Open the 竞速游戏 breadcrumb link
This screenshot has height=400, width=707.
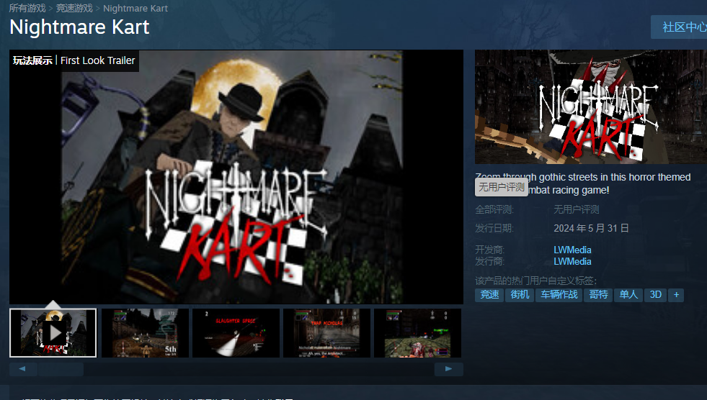[x=74, y=8]
